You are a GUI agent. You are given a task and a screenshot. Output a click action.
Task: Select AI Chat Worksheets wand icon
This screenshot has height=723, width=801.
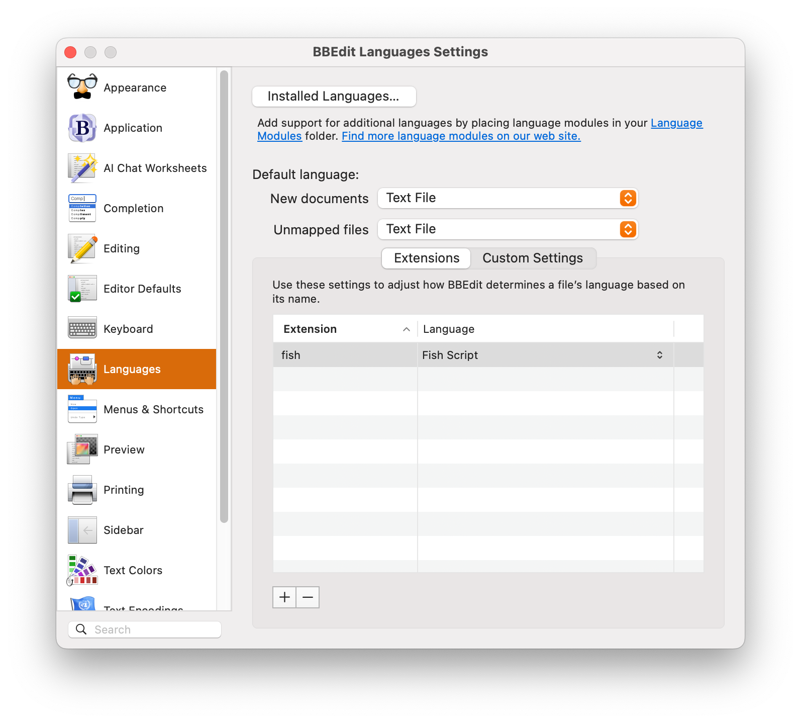pyautogui.click(x=82, y=168)
